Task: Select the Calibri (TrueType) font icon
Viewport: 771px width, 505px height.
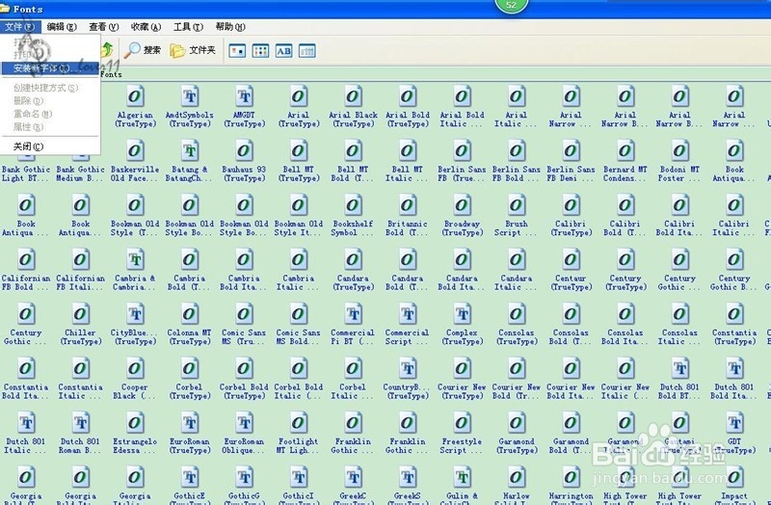Action: click(571, 205)
